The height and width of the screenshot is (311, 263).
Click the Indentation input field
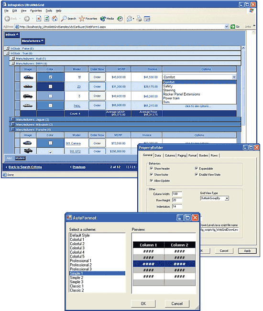tap(177, 206)
